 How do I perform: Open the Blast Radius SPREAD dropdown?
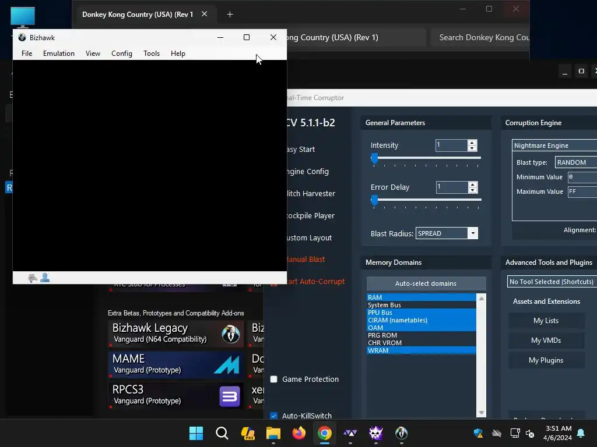coord(447,233)
